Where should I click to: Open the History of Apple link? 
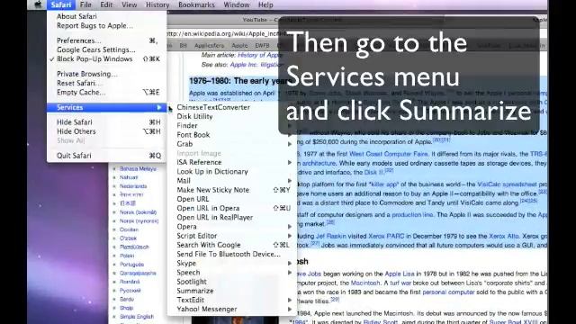pyautogui.click(x=260, y=55)
